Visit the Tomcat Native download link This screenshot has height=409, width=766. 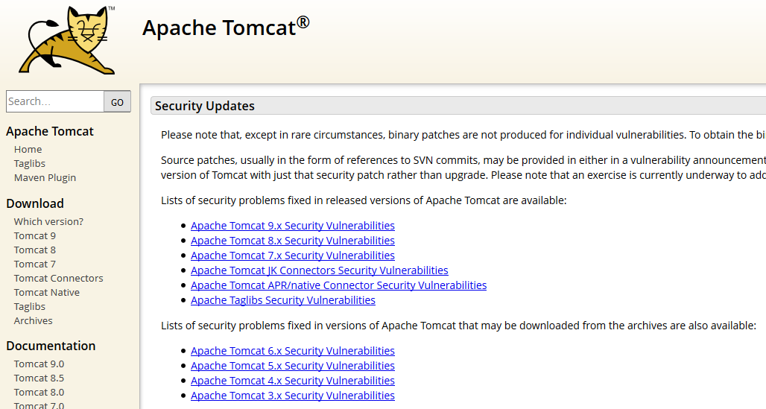pos(46,292)
